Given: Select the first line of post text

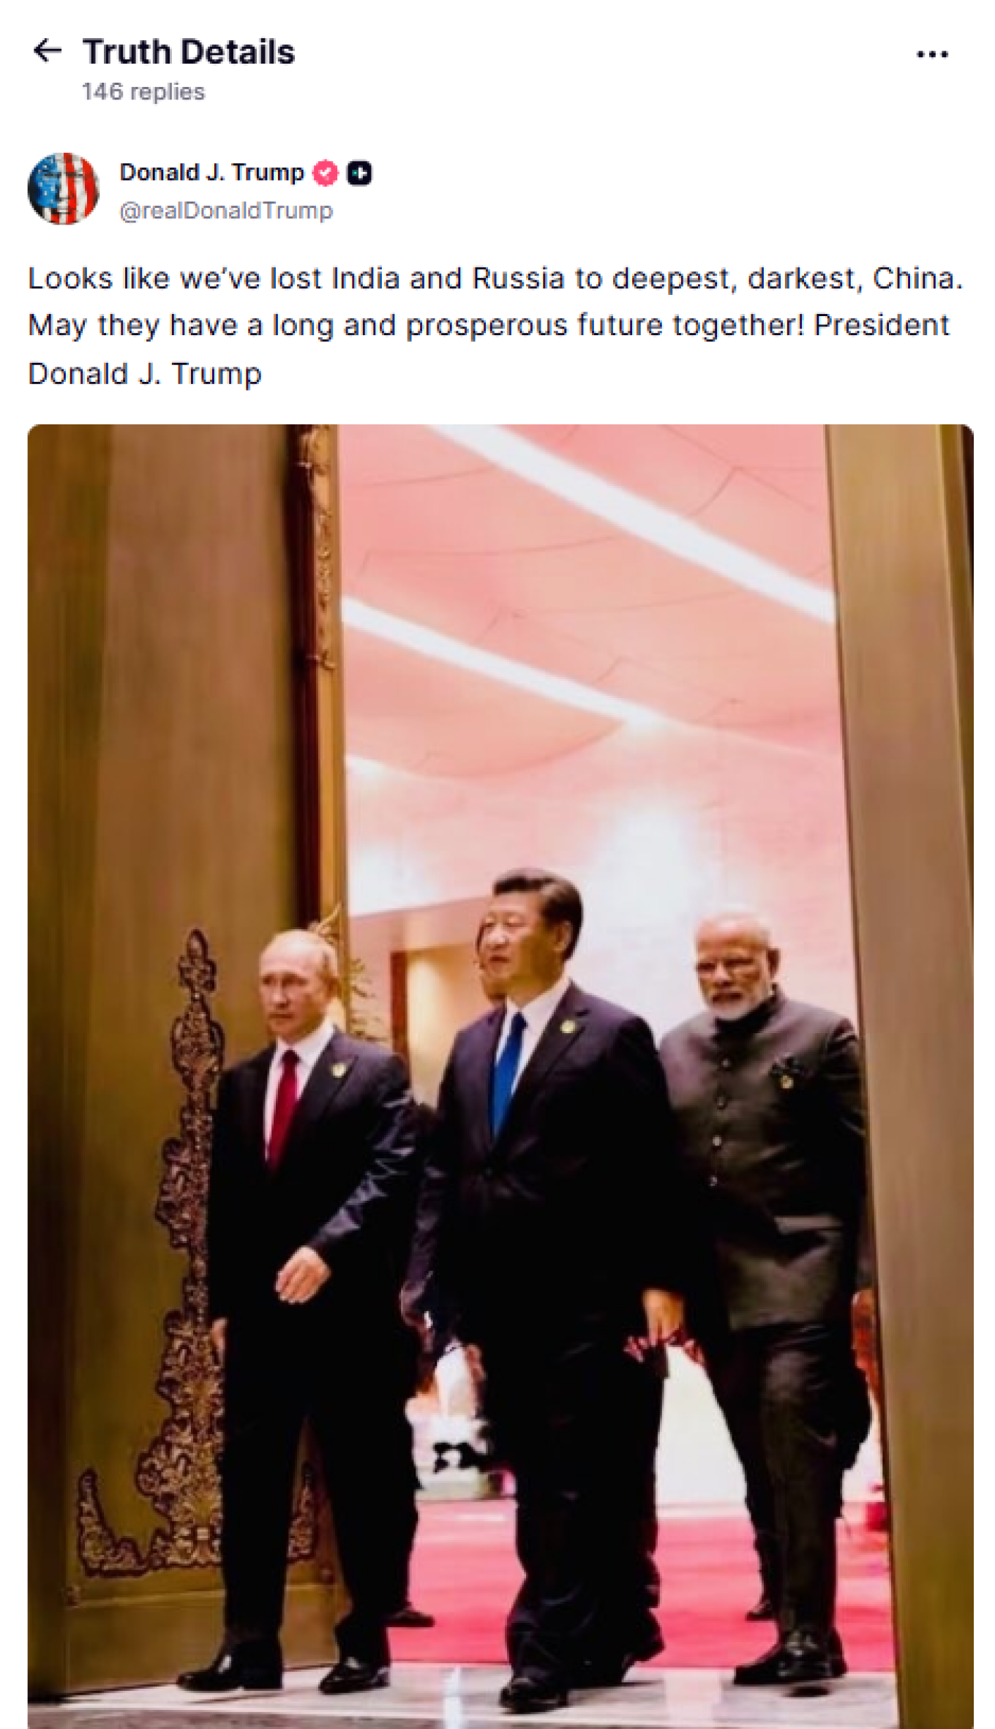Looking at the screenshot, I should click(495, 279).
